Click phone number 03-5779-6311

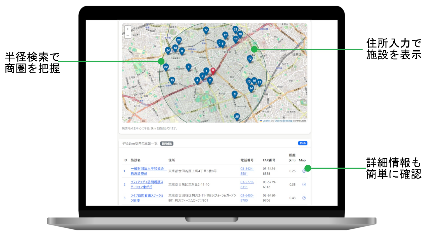point(247,182)
